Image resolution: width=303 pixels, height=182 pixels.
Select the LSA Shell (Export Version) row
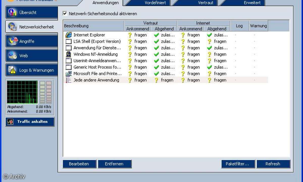point(165,41)
